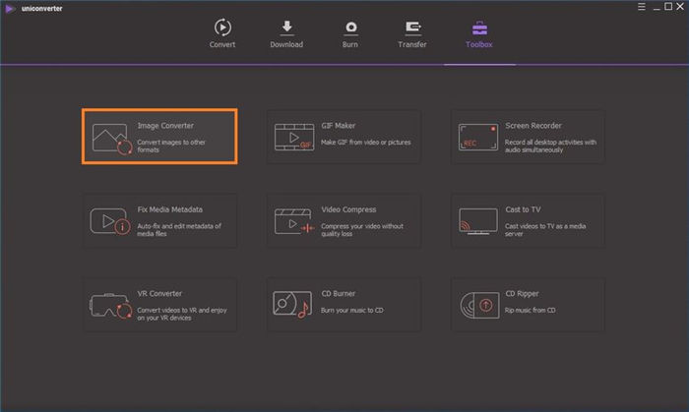Minimize the uniconverter window
Image resolution: width=689 pixels, height=412 pixels.
(657, 7)
